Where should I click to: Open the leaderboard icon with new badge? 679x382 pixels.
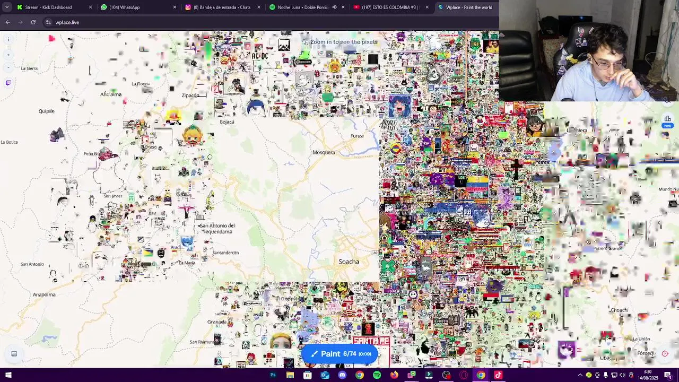pos(667,121)
